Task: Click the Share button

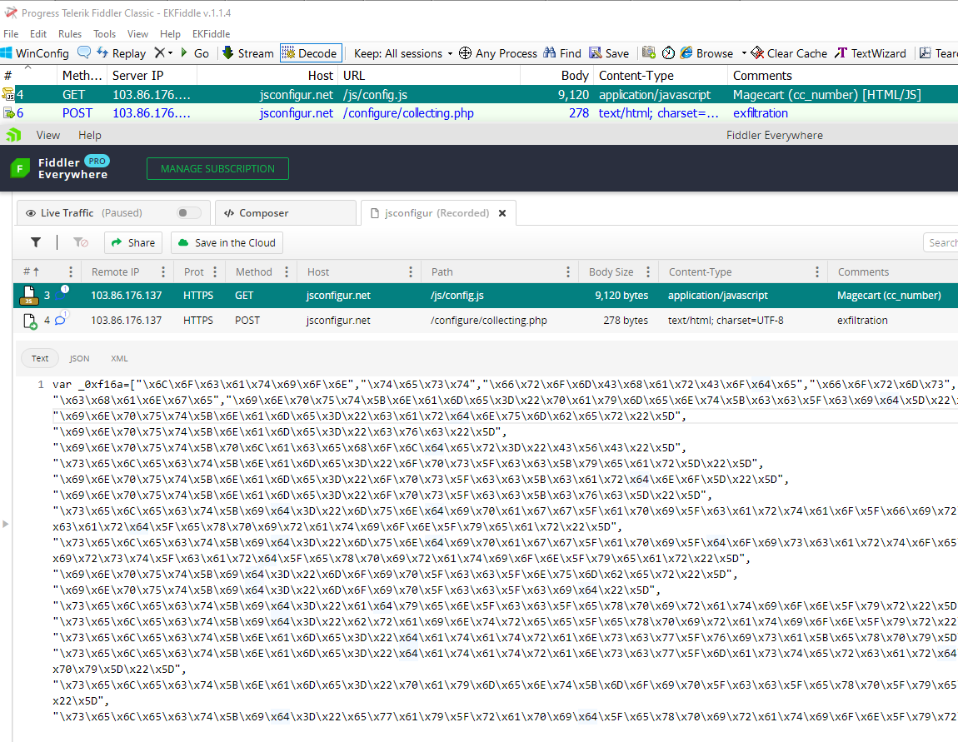Action: 133,242
